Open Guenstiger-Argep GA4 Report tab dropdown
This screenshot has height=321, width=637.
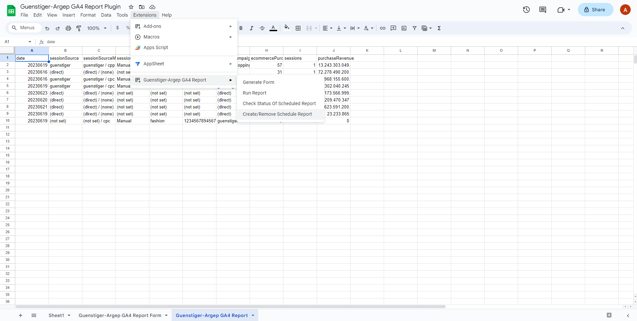tap(253, 315)
